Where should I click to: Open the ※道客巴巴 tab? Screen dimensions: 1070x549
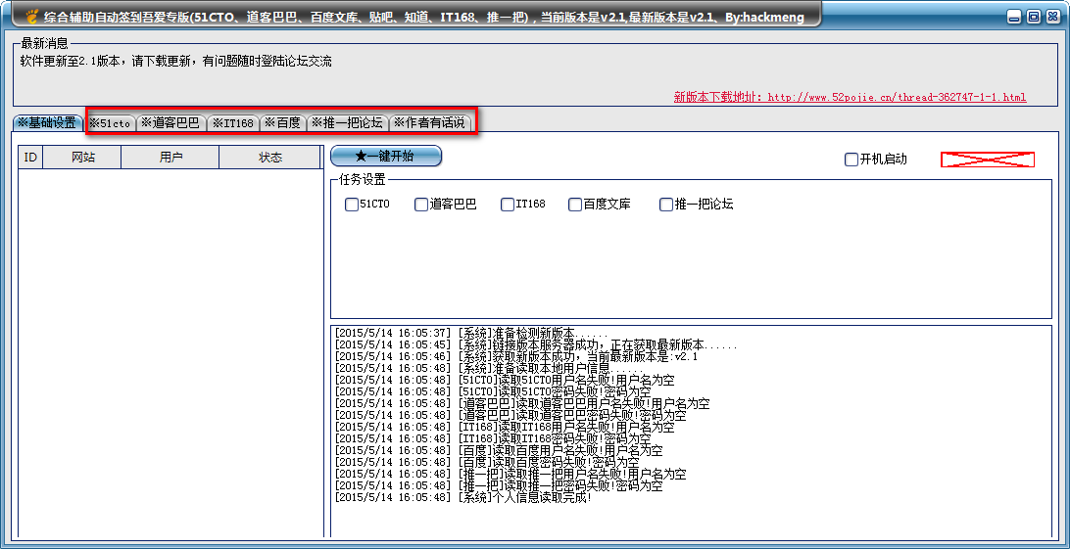(170, 123)
